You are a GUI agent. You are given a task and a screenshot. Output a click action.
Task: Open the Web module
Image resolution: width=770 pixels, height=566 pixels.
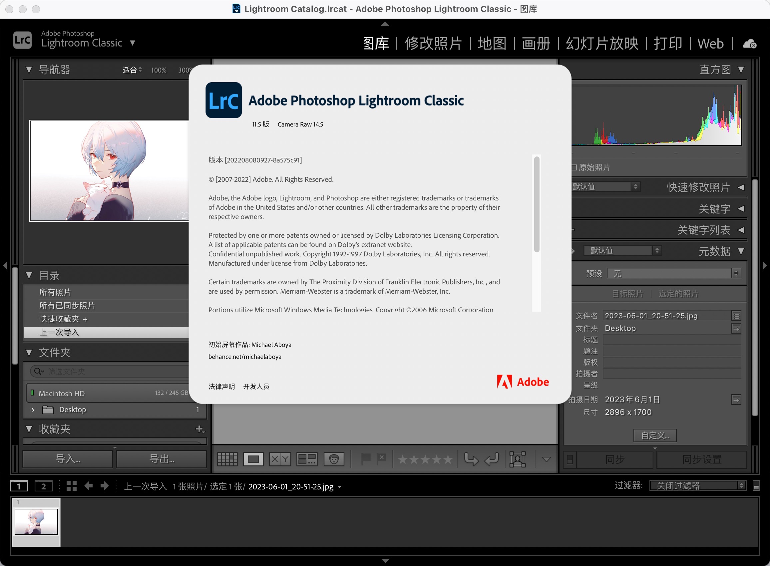pyautogui.click(x=710, y=44)
